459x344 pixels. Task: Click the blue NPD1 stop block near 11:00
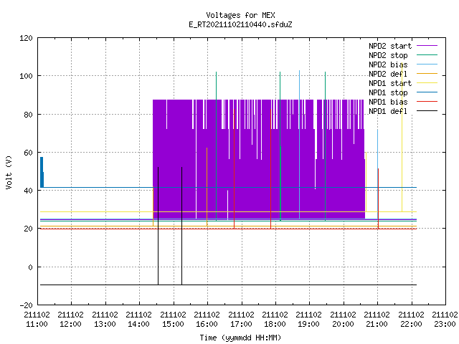[x=42, y=172]
